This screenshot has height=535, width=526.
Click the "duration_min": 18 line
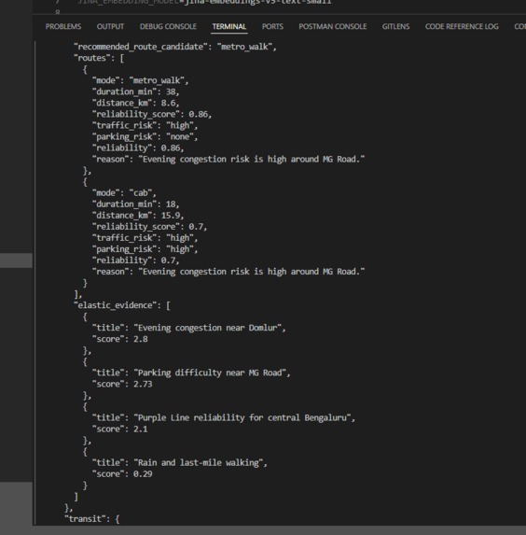point(135,204)
